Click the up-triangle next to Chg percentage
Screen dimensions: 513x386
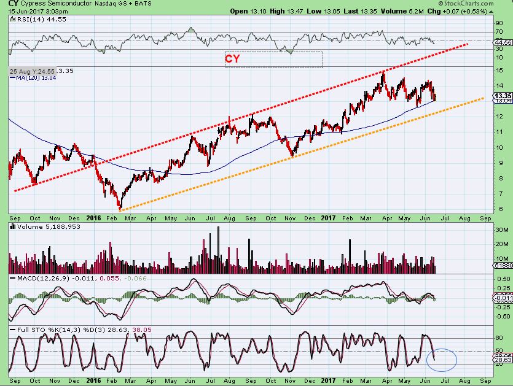[491, 12]
